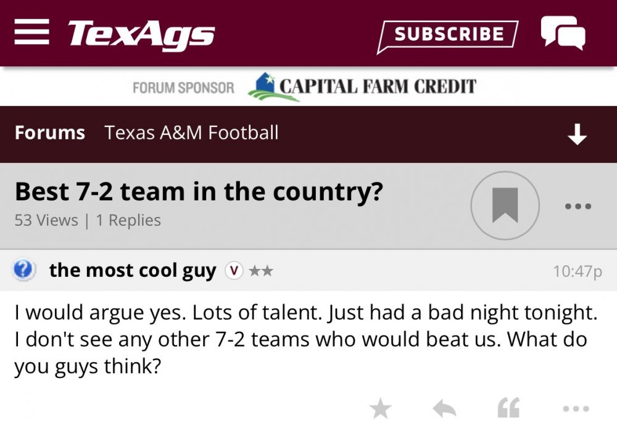Open the chat bubbles icon
617x436 pixels.
tap(562, 33)
